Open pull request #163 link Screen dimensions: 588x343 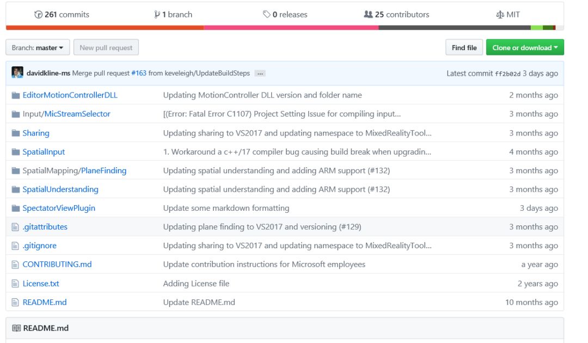139,73
